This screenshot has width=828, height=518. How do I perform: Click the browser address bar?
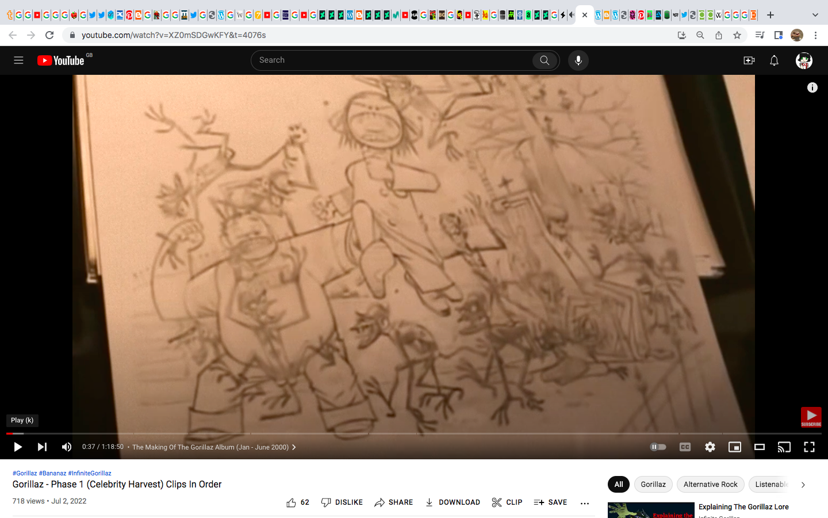[x=368, y=35]
